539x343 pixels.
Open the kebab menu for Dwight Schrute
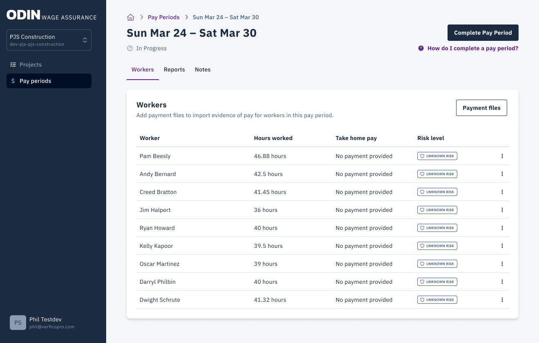point(502,299)
